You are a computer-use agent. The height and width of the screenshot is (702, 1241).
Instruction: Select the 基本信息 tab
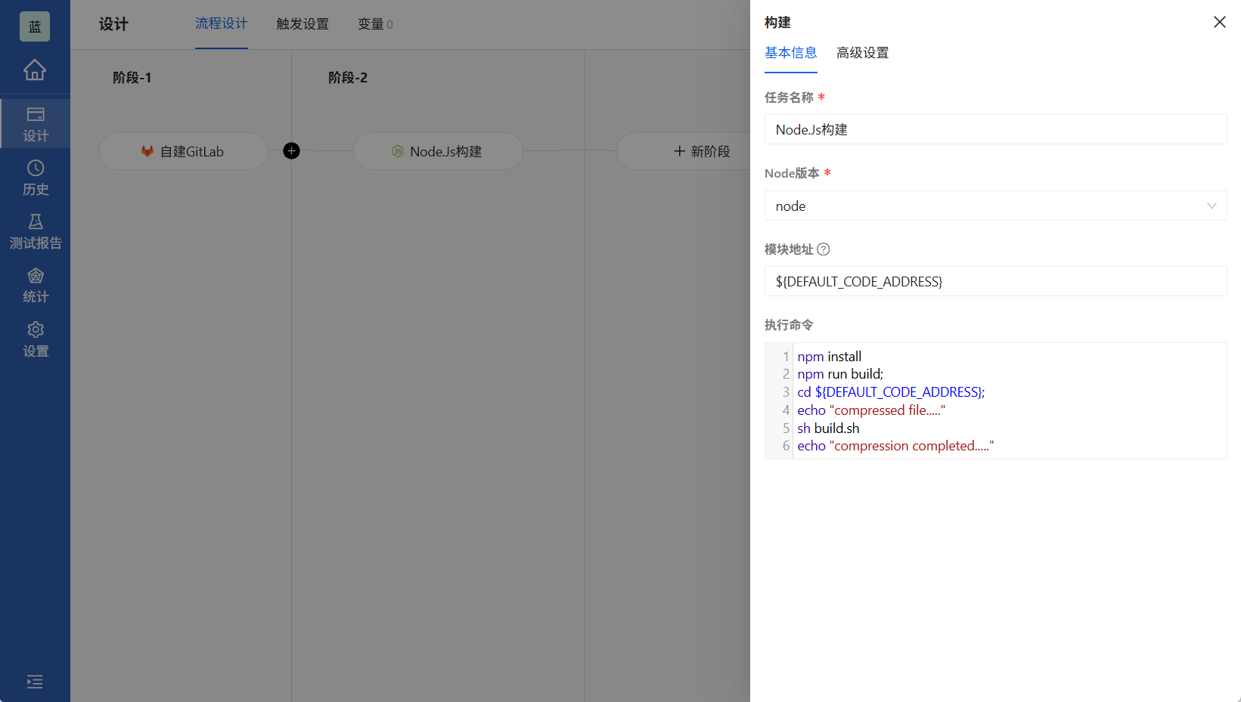point(790,53)
